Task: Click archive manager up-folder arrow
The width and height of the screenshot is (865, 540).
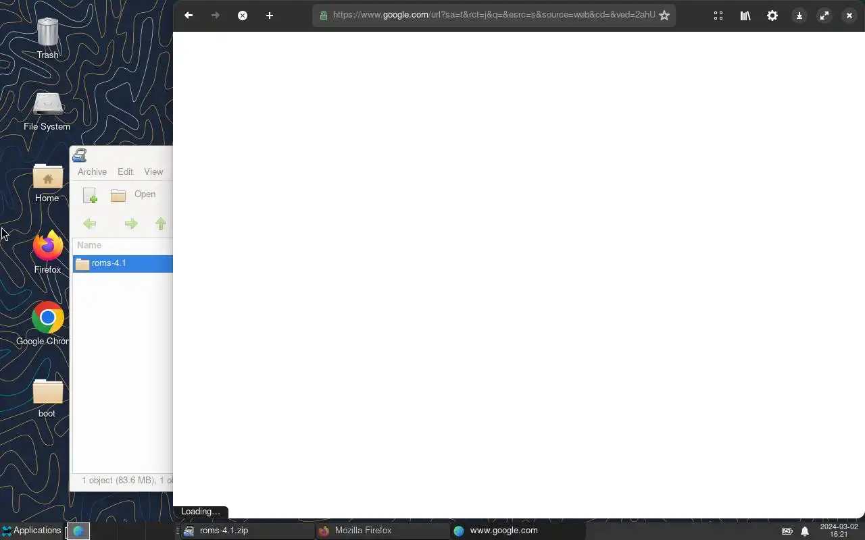Action: 161,223
